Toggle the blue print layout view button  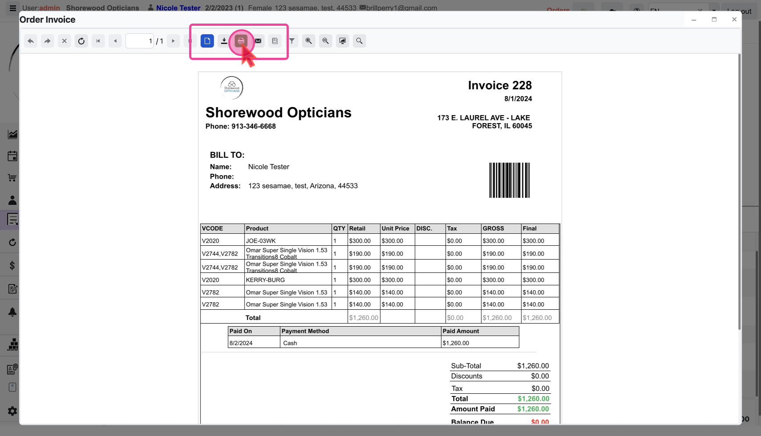[207, 41]
